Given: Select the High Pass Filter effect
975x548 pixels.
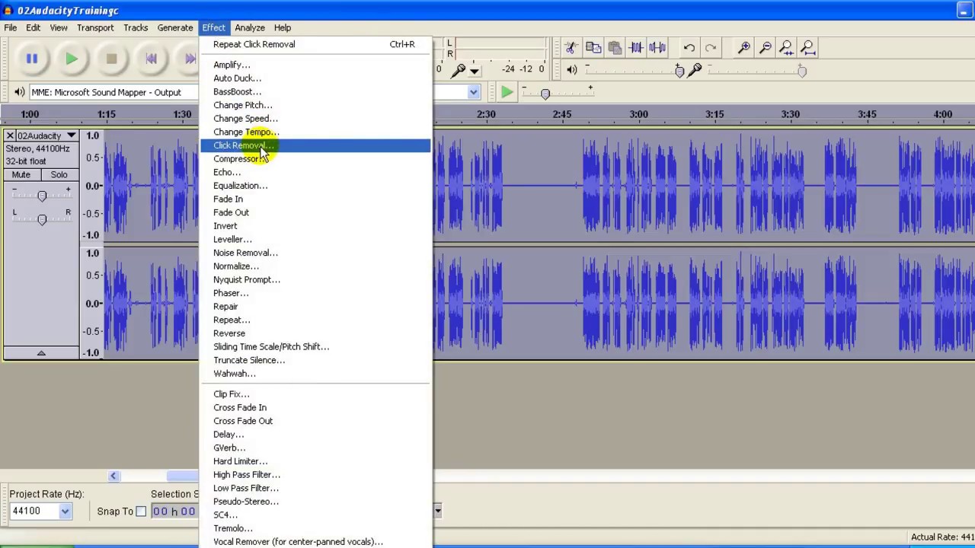Looking at the screenshot, I should [x=315, y=474].
